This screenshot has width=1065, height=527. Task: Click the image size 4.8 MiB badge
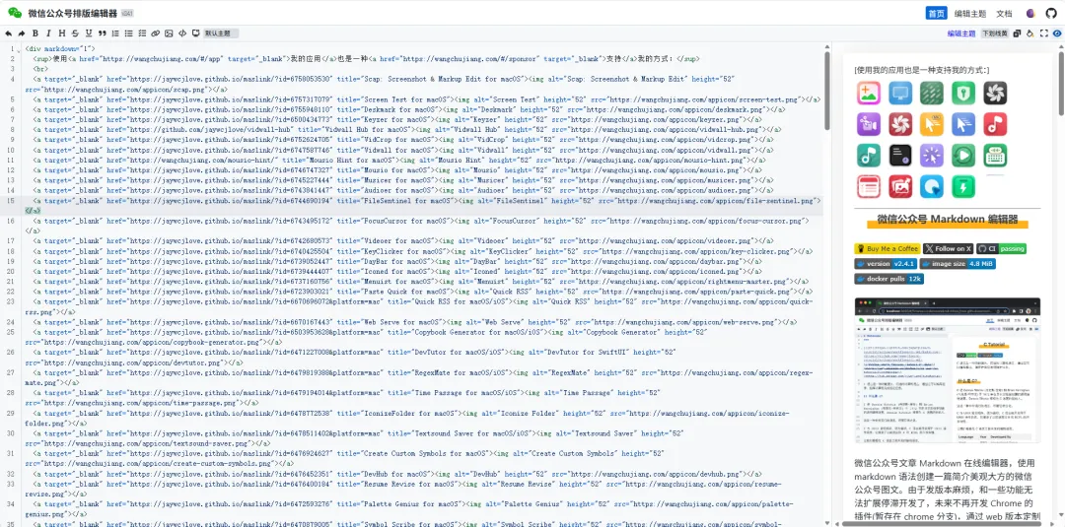(958, 264)
